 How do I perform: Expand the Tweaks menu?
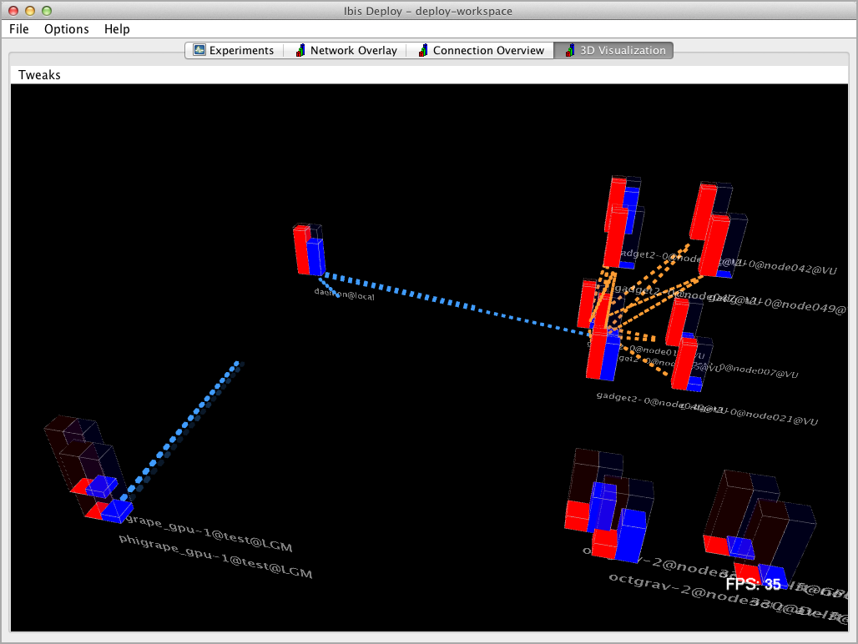pos(39,75)
